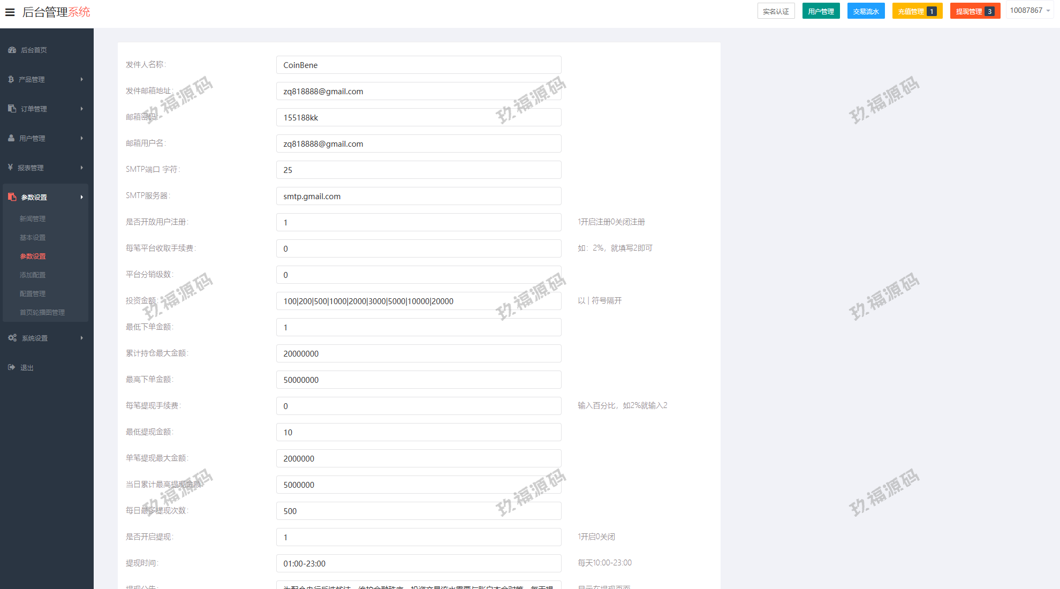Screen dimensions: 1060x589
Task: Click the 订单管理 sidebar icon
Action: [x=12, y=109]
